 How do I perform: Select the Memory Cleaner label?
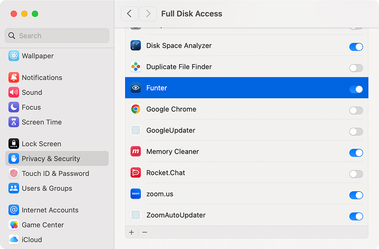click(173, 152)
